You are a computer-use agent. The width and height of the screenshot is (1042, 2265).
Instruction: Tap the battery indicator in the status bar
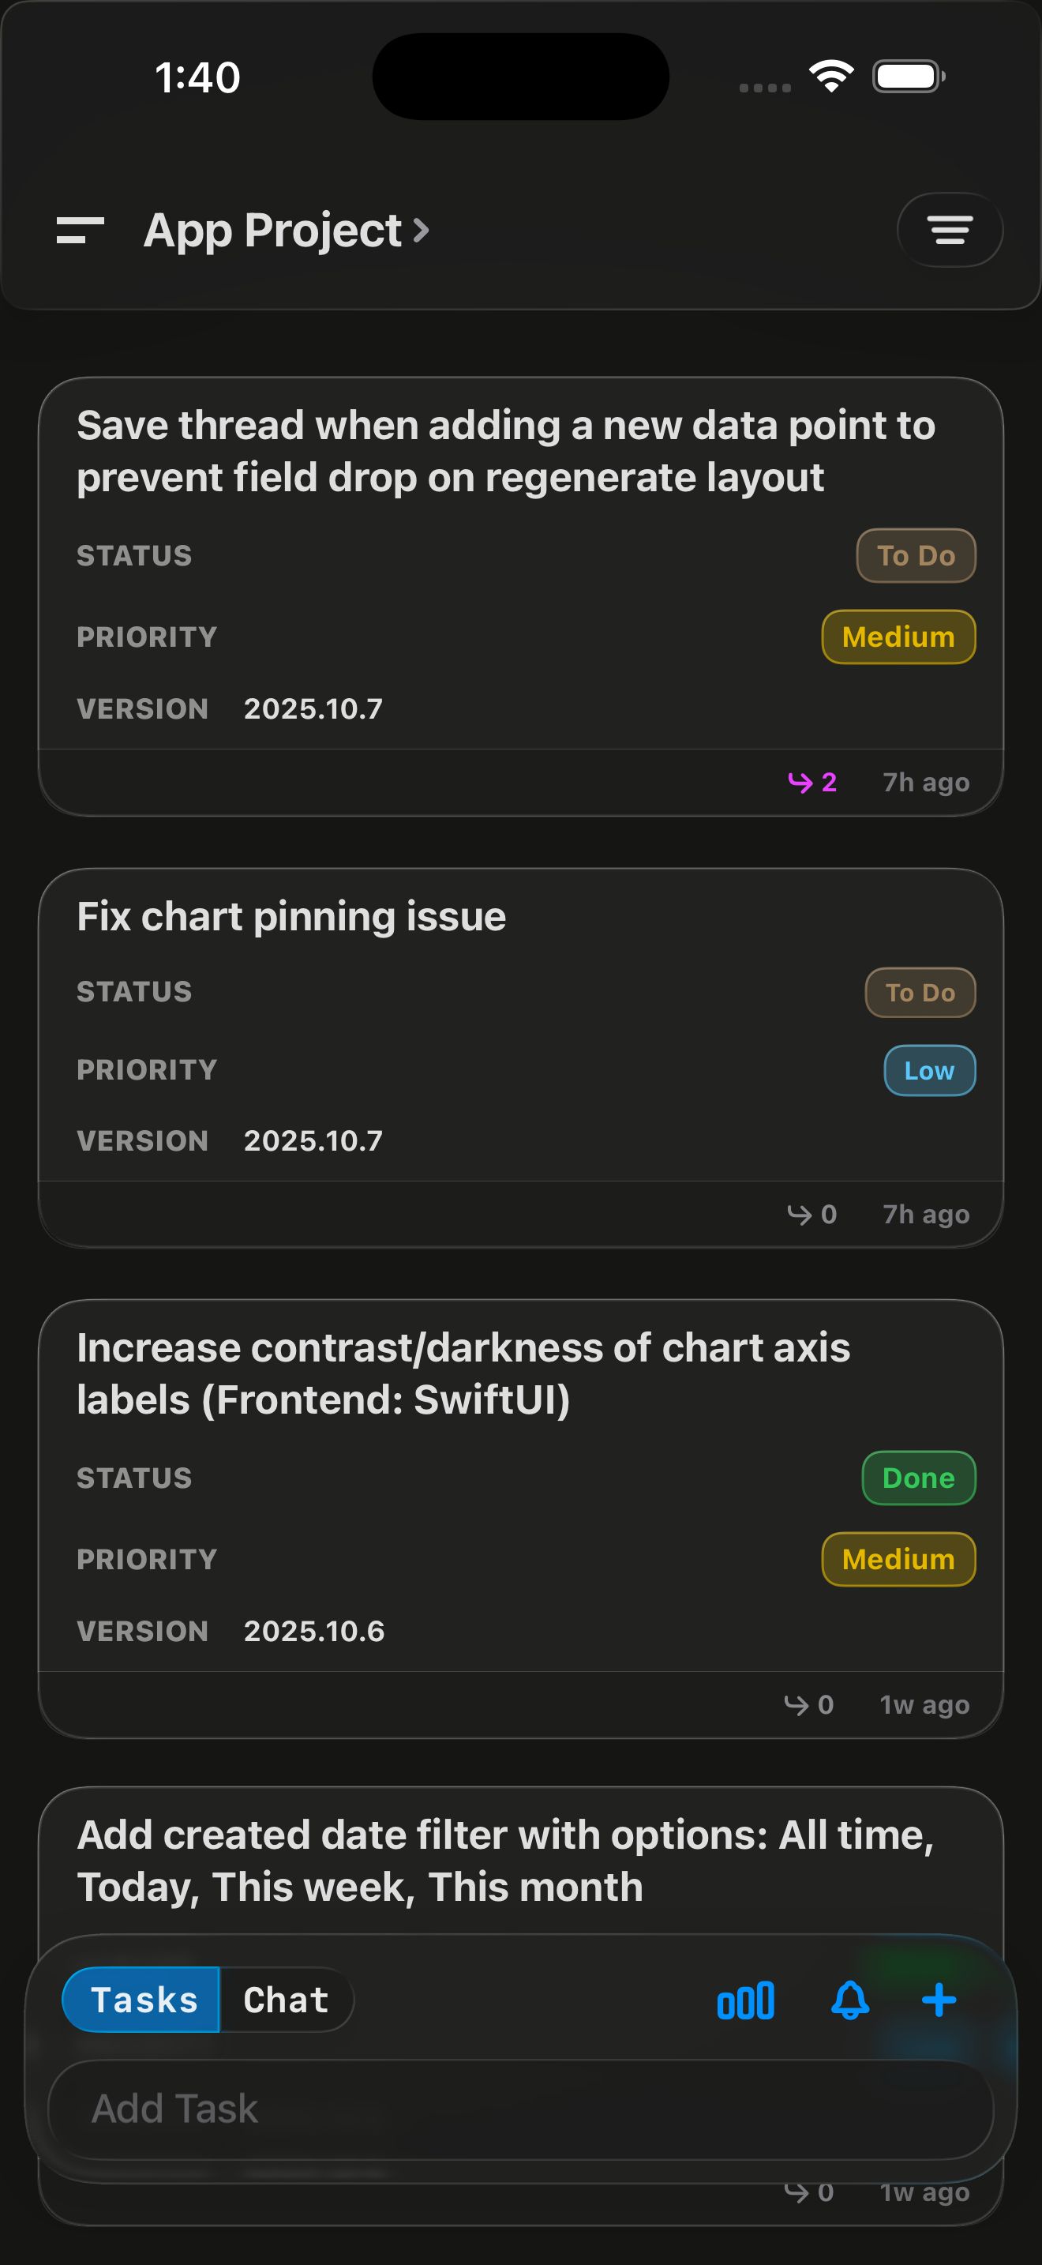click(905, 76)
